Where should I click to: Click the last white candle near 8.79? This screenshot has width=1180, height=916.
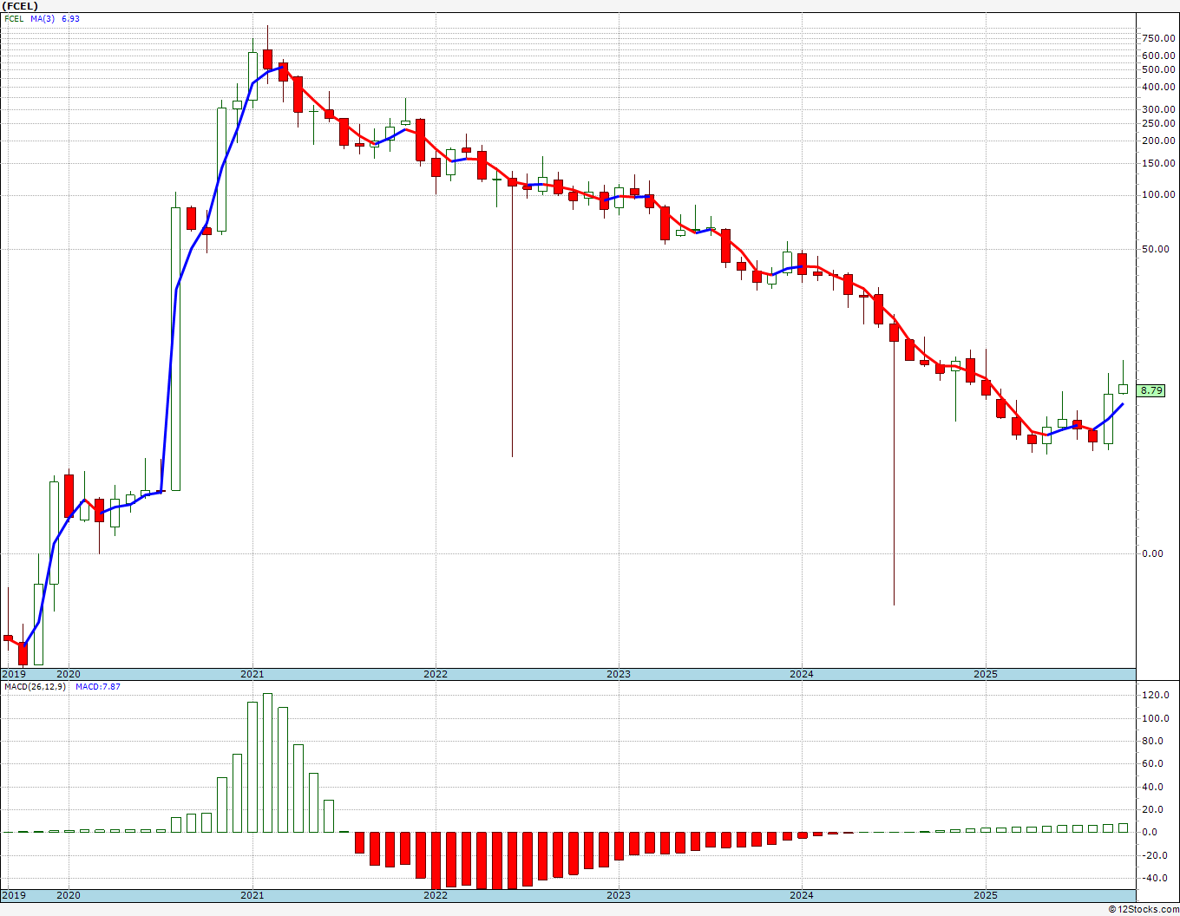(1123, 389)
